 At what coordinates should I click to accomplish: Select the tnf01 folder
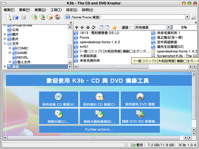(x=81, y=47)
